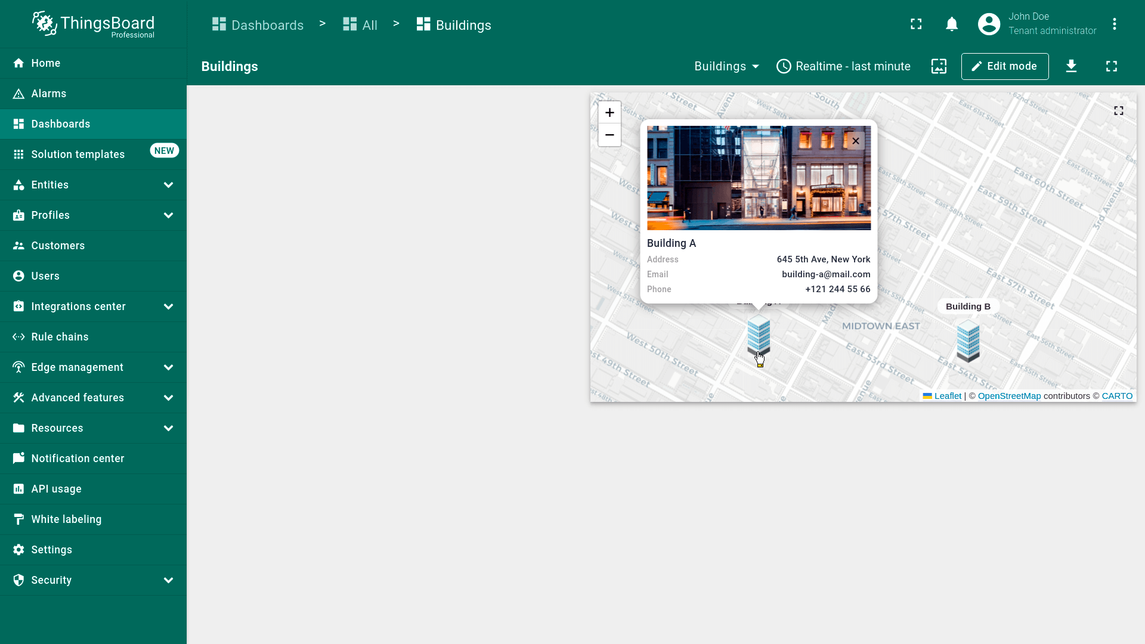Viewport: 1145px width, 644px height.
Task: Click the Building B map marker
Action: (x=968, y=341)
